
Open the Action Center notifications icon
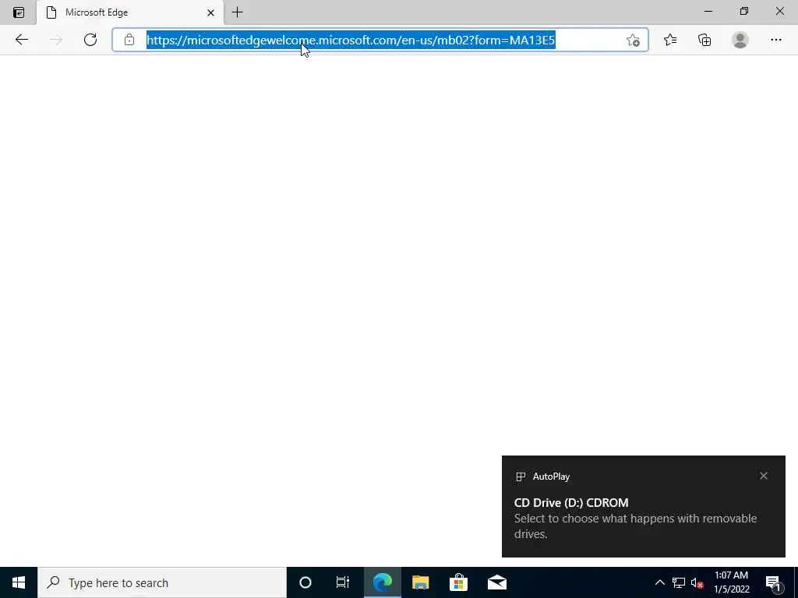[774, 582]
